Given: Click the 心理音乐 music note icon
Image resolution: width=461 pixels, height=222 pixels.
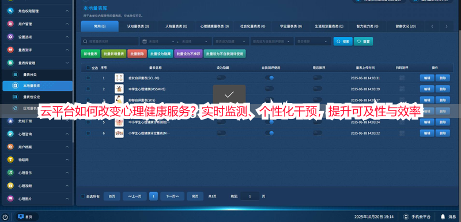Looking at the screenshot, I should pyautogui.click(x=10, y=173).
